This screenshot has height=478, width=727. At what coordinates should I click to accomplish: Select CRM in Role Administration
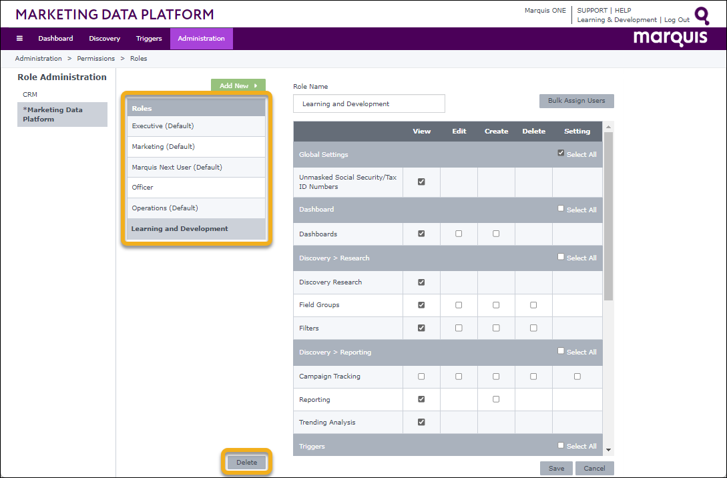[30, 94]
